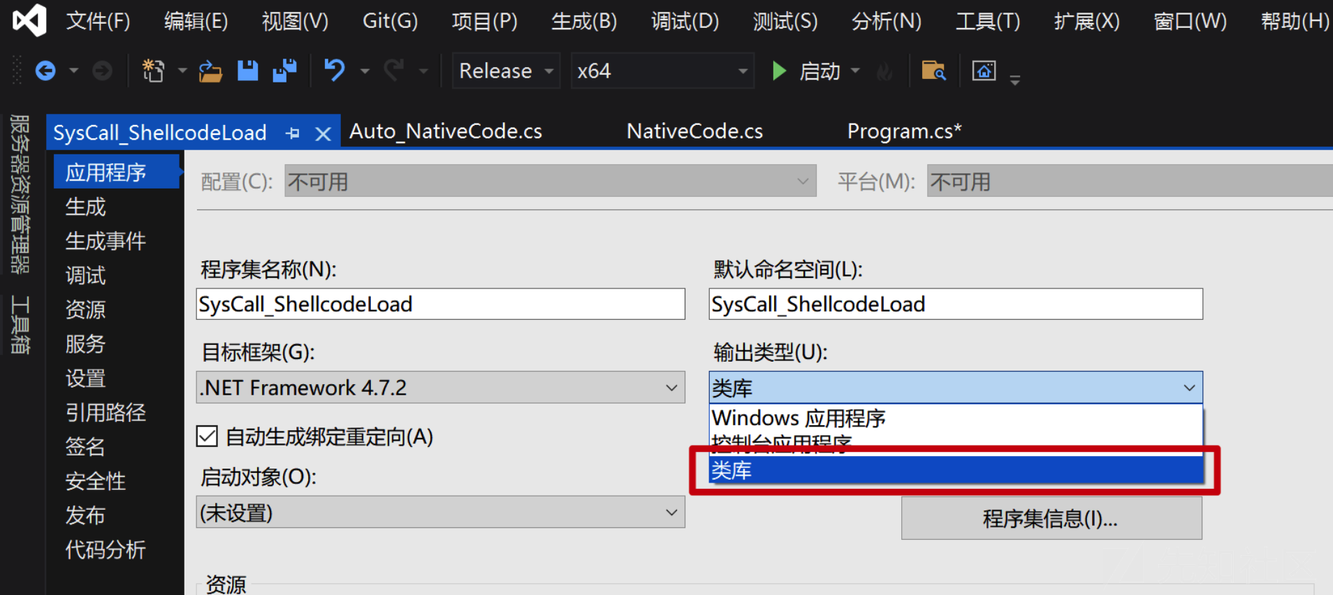The height and width of the screenshot is (595, 1333).
Task: Open the Release configuration dropdown
Action: tap(507, 71)
